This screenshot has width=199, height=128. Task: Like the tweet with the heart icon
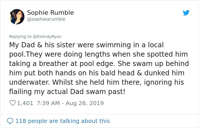tap(13, 103)
